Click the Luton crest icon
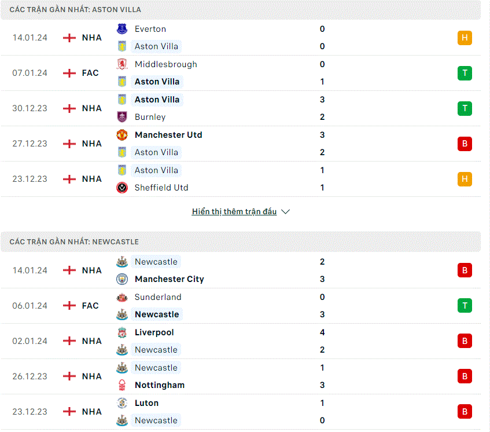This screenshot has height=432, width=490. (x=122, y=402)
